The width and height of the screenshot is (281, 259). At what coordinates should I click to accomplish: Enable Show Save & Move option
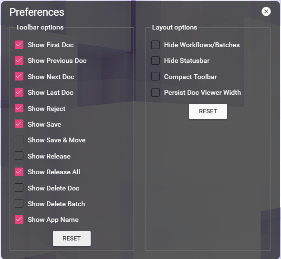(x=19, y=140)
